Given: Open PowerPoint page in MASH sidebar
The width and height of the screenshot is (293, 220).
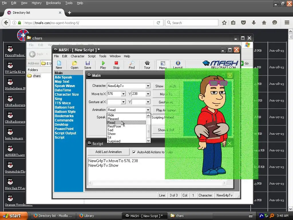Looking at the screenshot, I should (x=64, y=129).
